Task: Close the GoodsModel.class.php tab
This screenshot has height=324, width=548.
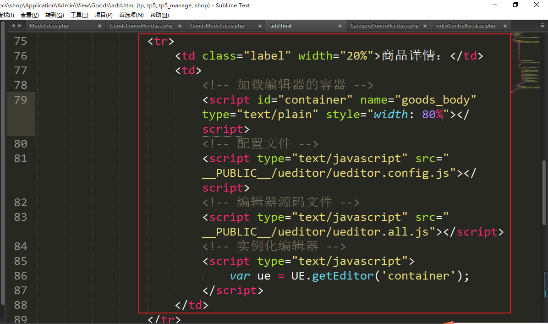Action: pos(260,26)
